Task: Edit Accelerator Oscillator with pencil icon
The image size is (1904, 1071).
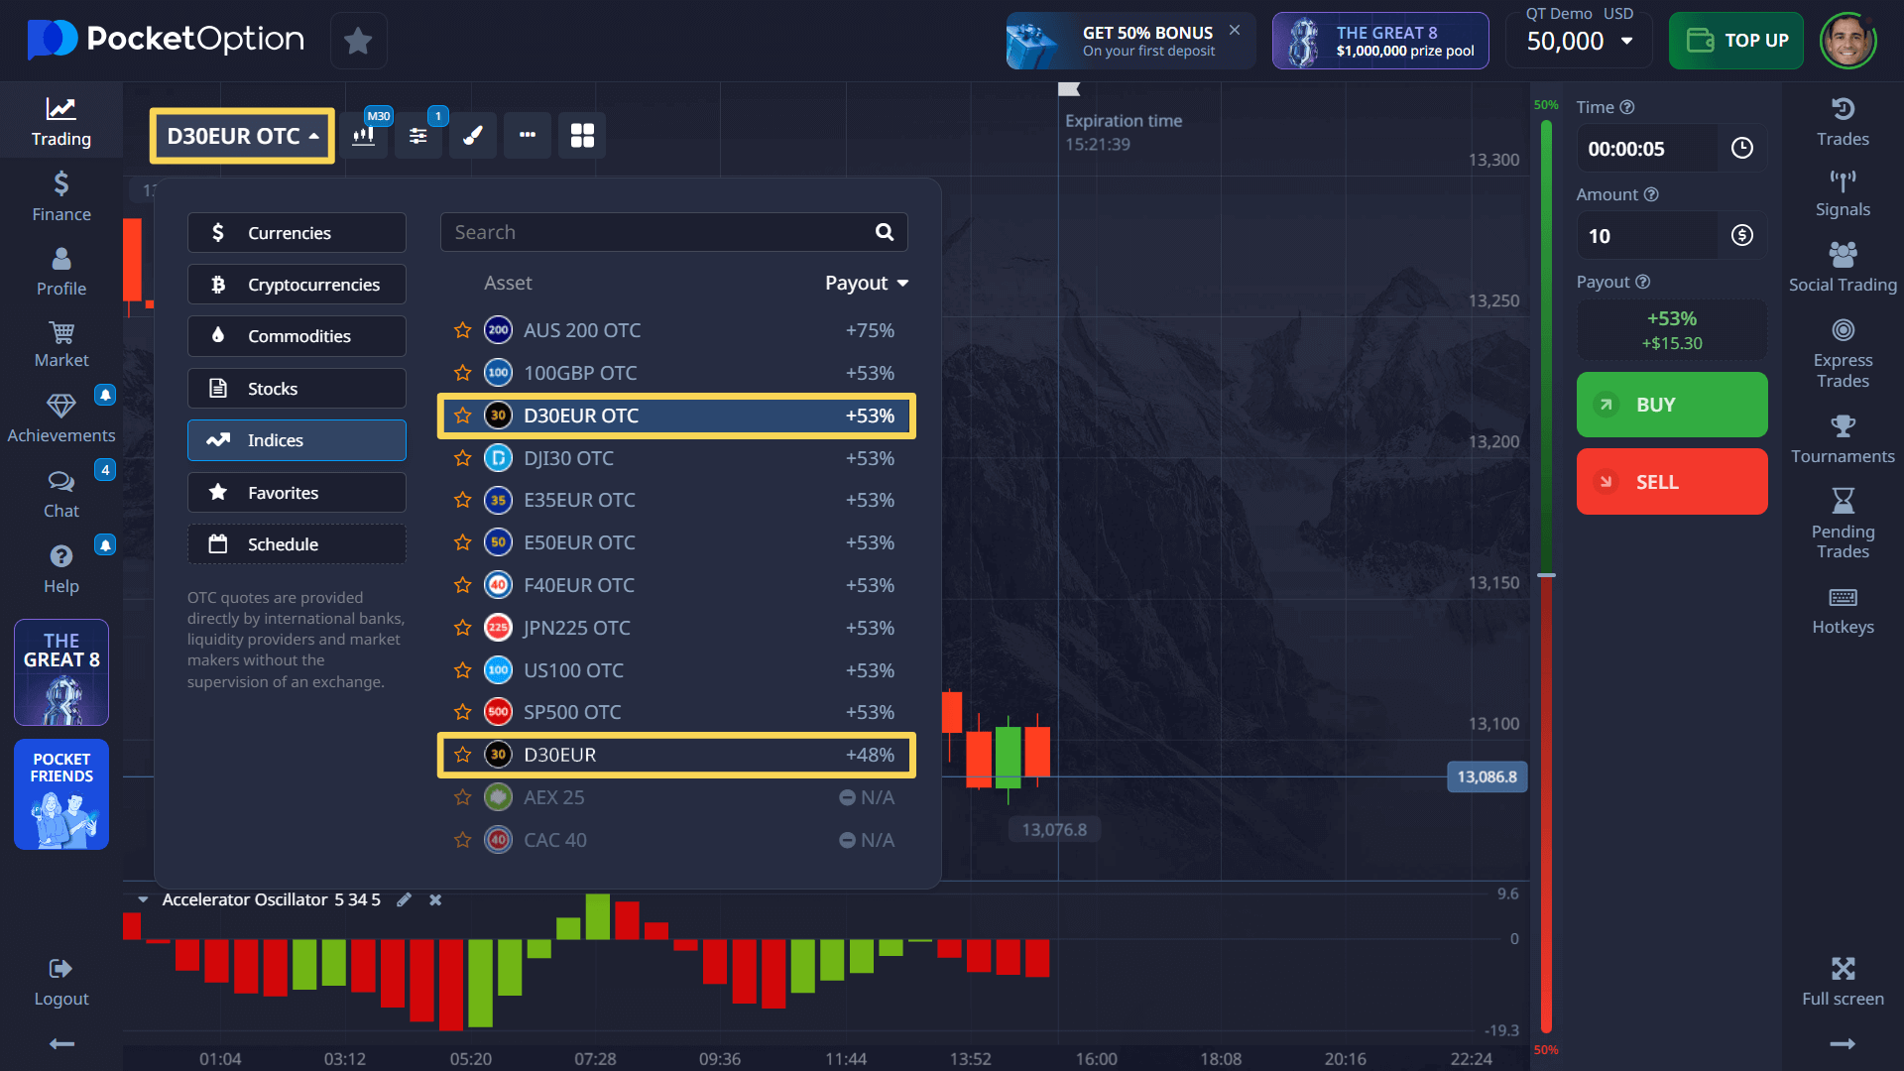Action: pyautogui.click(x=404, y=899)
